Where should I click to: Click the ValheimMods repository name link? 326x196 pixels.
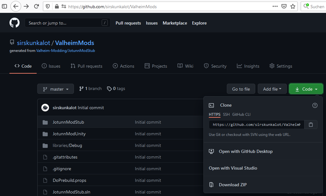tap(75, 43)
